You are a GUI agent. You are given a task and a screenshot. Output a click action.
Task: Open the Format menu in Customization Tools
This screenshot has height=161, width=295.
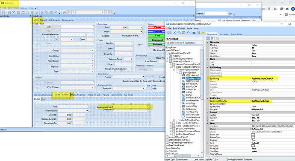(x=182, y=29)
